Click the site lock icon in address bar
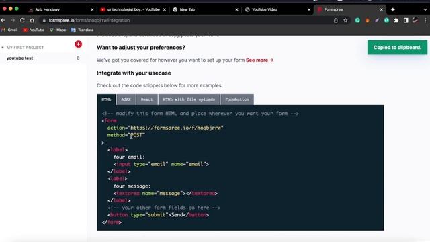Viewport: 430px width, 242px height. tap(44, 20)
